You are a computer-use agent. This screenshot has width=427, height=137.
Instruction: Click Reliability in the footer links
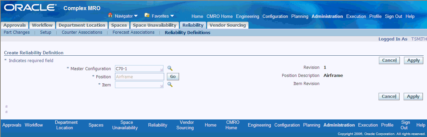(x=158, y=125)
